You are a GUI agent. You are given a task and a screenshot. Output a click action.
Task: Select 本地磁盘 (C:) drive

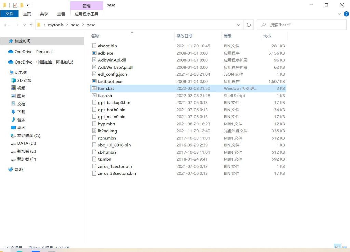29,136
